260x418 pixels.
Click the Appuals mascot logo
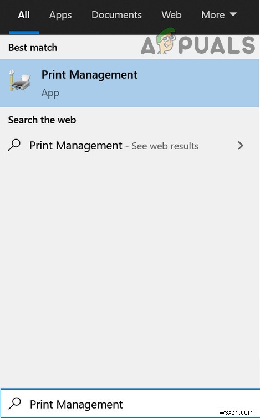coord(166,41)
